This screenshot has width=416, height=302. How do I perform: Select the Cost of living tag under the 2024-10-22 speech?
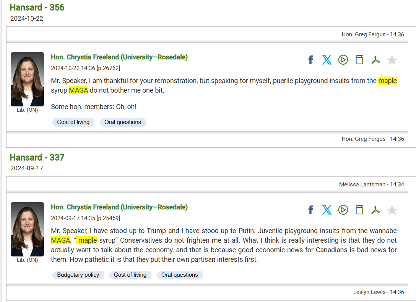point(73,122)
